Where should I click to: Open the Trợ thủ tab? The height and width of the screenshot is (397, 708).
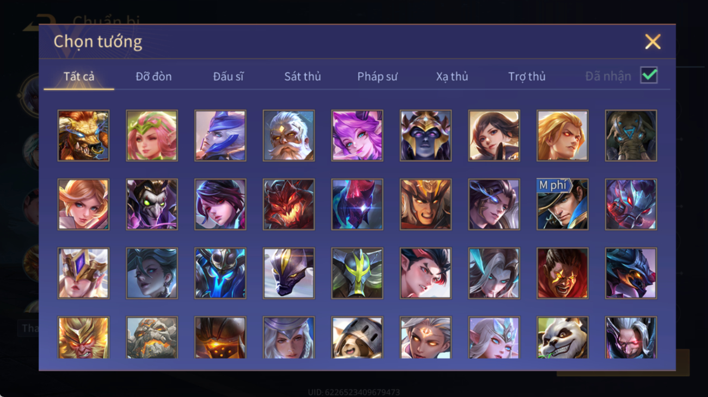(x=527, y=77)
